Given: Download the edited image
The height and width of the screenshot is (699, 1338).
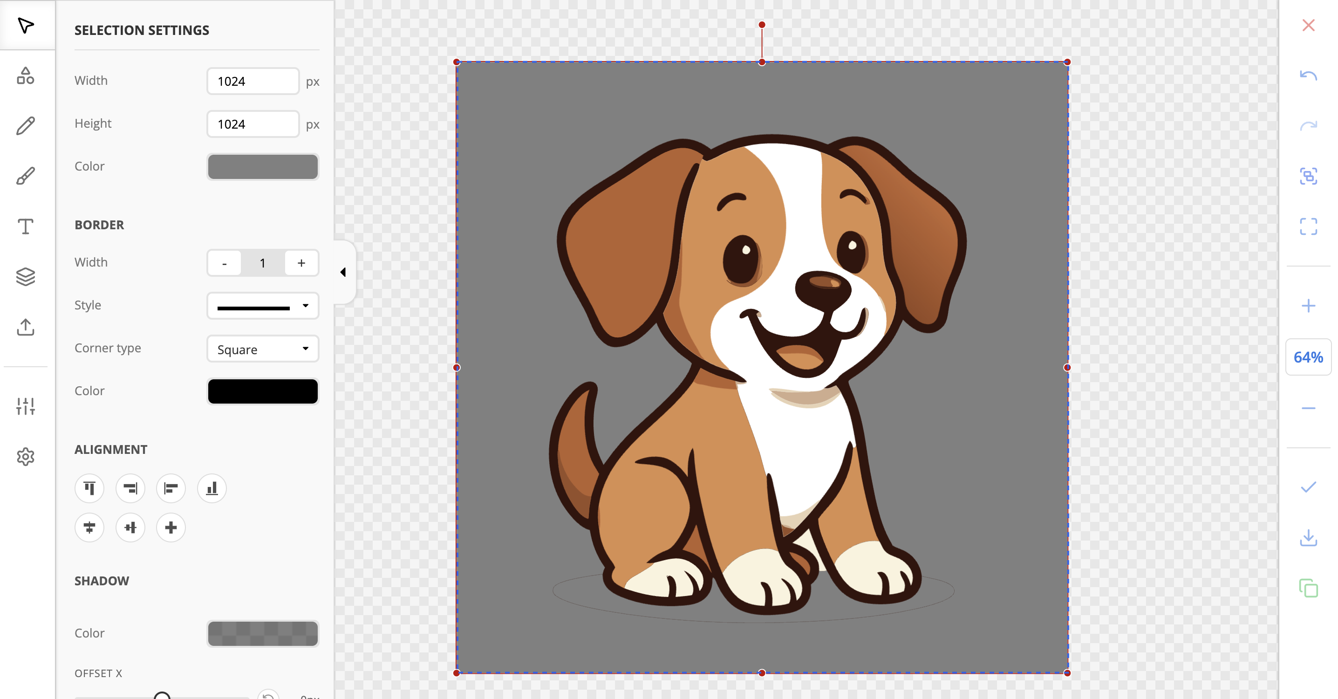Looking at the screenshot, I should 1308,538.
